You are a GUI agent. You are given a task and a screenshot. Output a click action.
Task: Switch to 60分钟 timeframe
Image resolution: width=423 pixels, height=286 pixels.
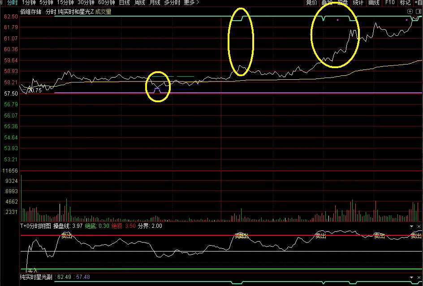point(106,3)
